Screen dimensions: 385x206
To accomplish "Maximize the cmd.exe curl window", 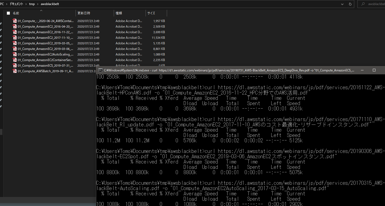I will tap(374, 70).
